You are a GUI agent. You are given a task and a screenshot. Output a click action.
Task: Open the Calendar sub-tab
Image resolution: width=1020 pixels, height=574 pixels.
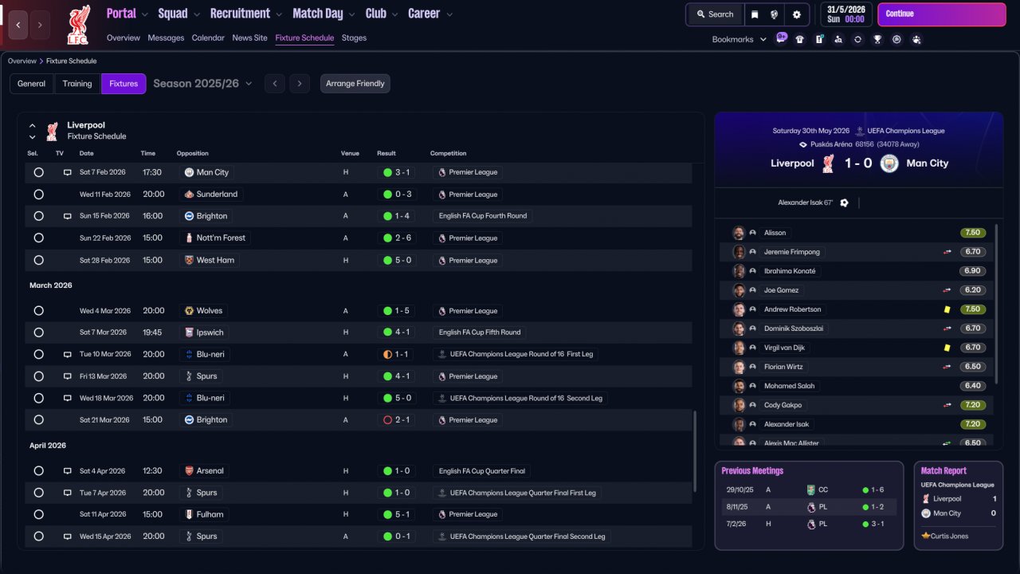[x=208, y=37]
